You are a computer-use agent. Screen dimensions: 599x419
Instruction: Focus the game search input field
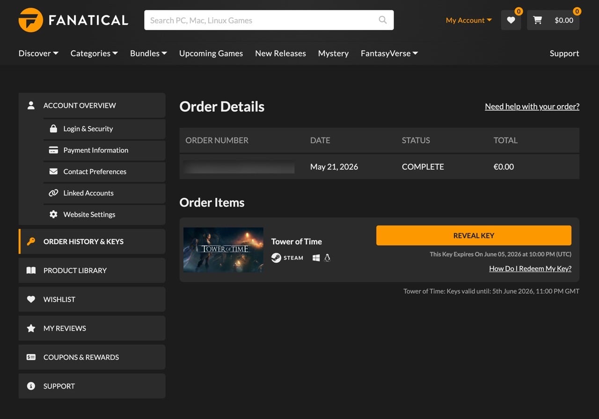(269, 20)
